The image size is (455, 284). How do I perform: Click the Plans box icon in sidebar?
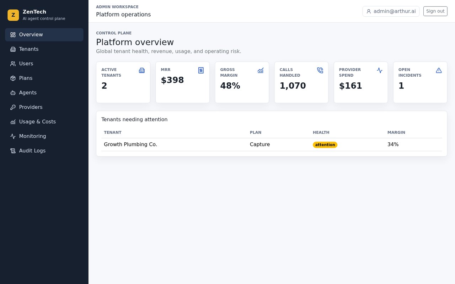(x=13, y=78)
